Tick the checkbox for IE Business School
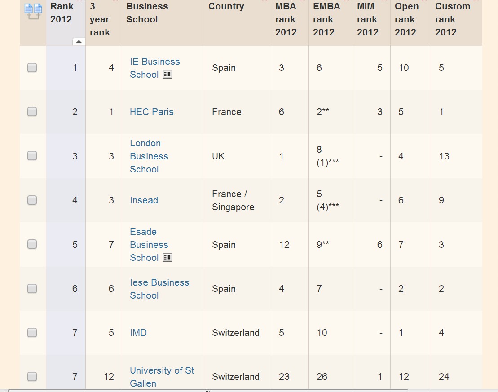This screenshot has width=498, height=392. (x=32, y=68)
